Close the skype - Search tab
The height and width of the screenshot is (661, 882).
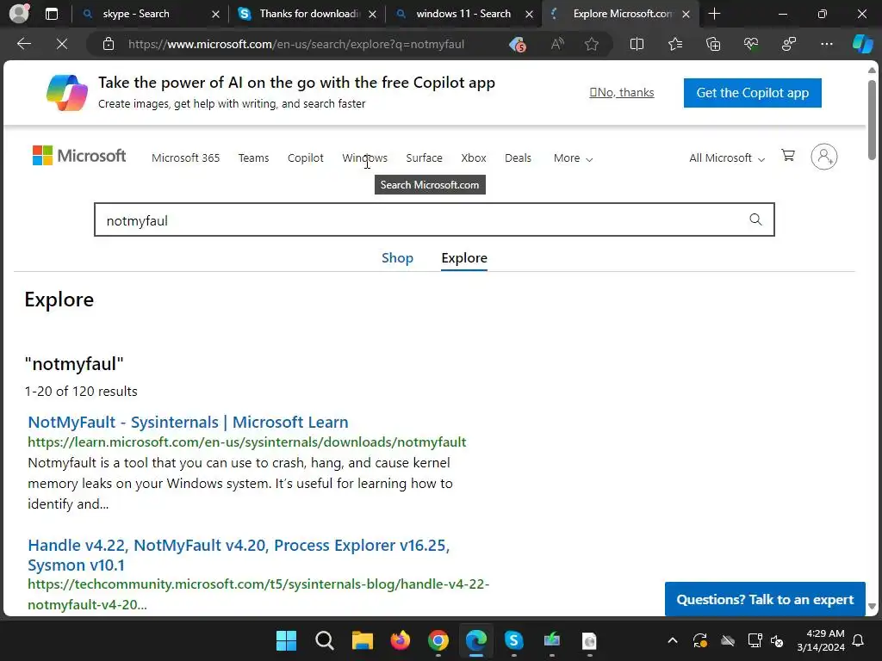point(215,15)
